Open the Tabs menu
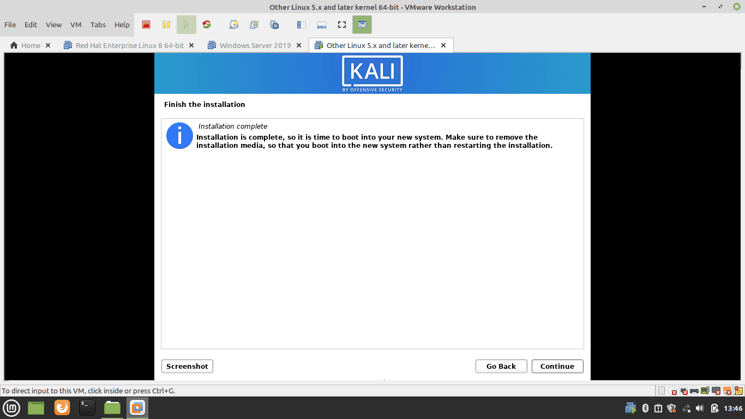 tap(98, 25)
